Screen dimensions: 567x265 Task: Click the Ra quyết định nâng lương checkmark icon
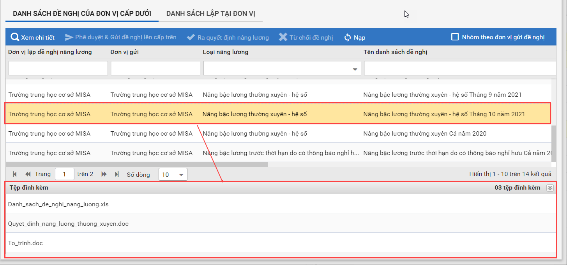(x=191, y=37)
